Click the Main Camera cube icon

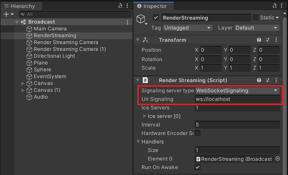(x=30, y=29)
